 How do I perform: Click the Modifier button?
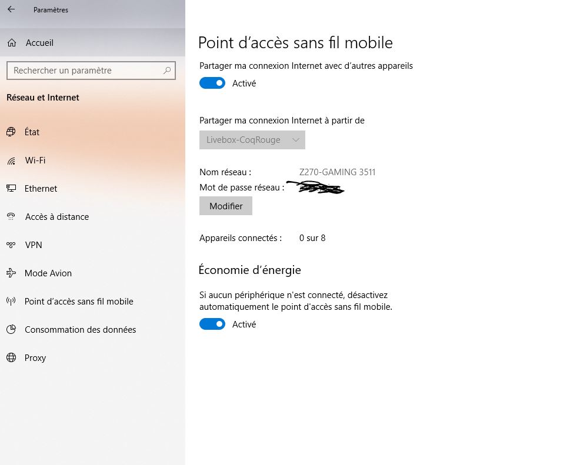click(226, 206)
